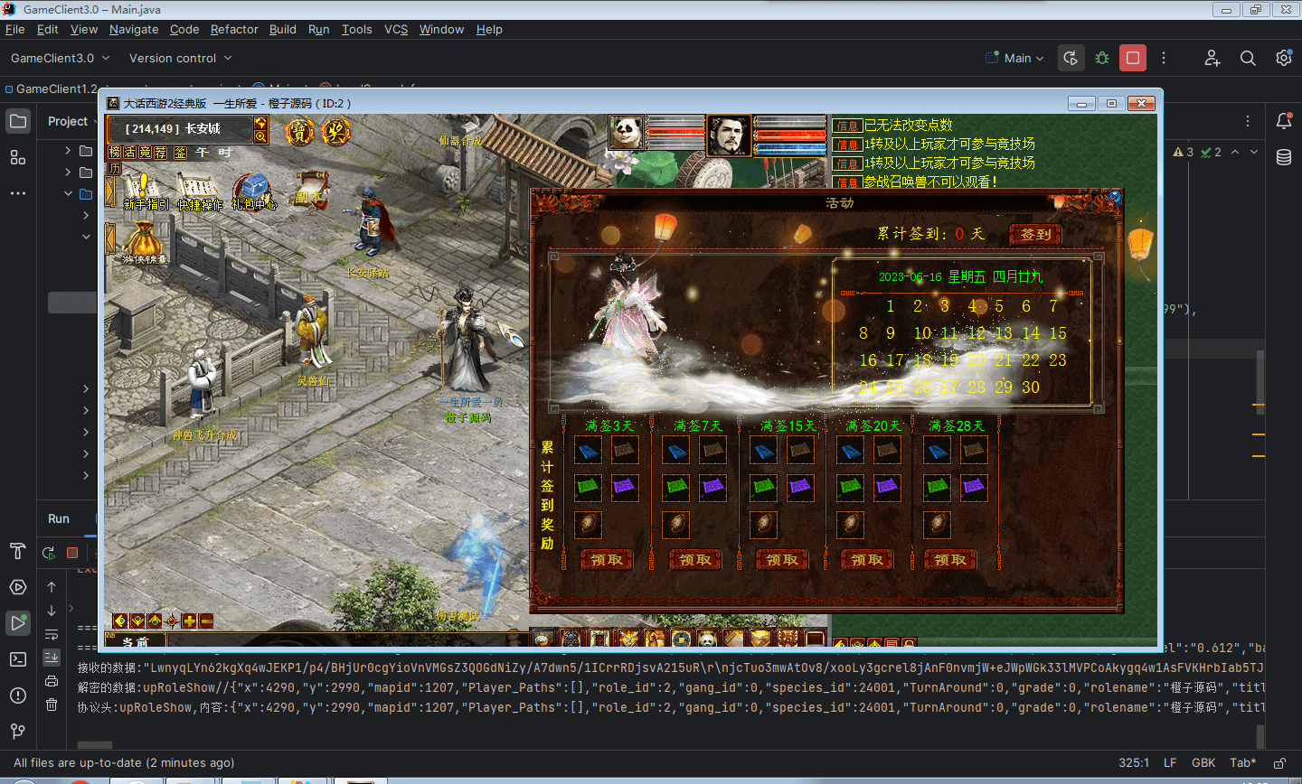Click 领取 under the 满签3天 reward

coord(606,560)
